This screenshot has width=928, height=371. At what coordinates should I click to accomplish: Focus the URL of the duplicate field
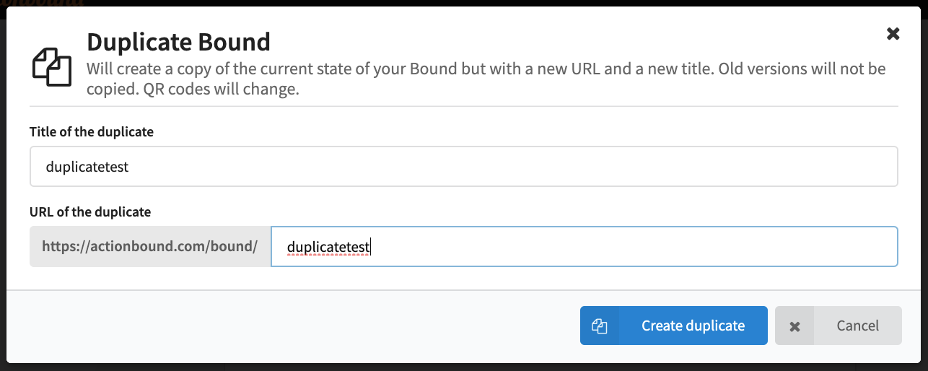584,247
